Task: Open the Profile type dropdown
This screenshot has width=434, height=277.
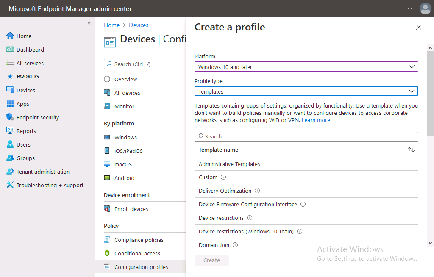Action: [x=306, y=91]
